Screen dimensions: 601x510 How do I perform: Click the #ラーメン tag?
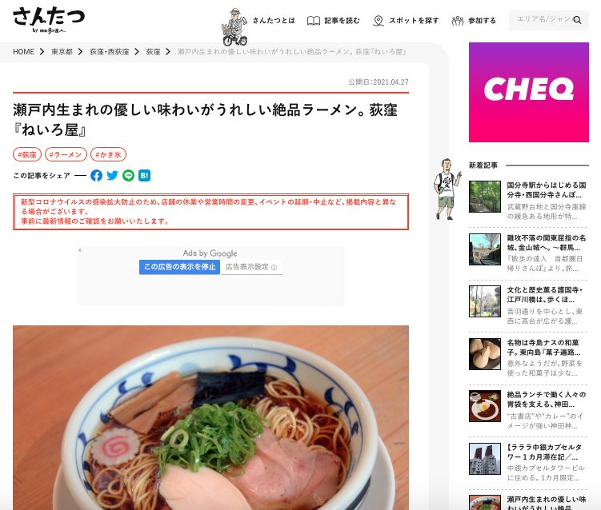[x=66, y=154]
